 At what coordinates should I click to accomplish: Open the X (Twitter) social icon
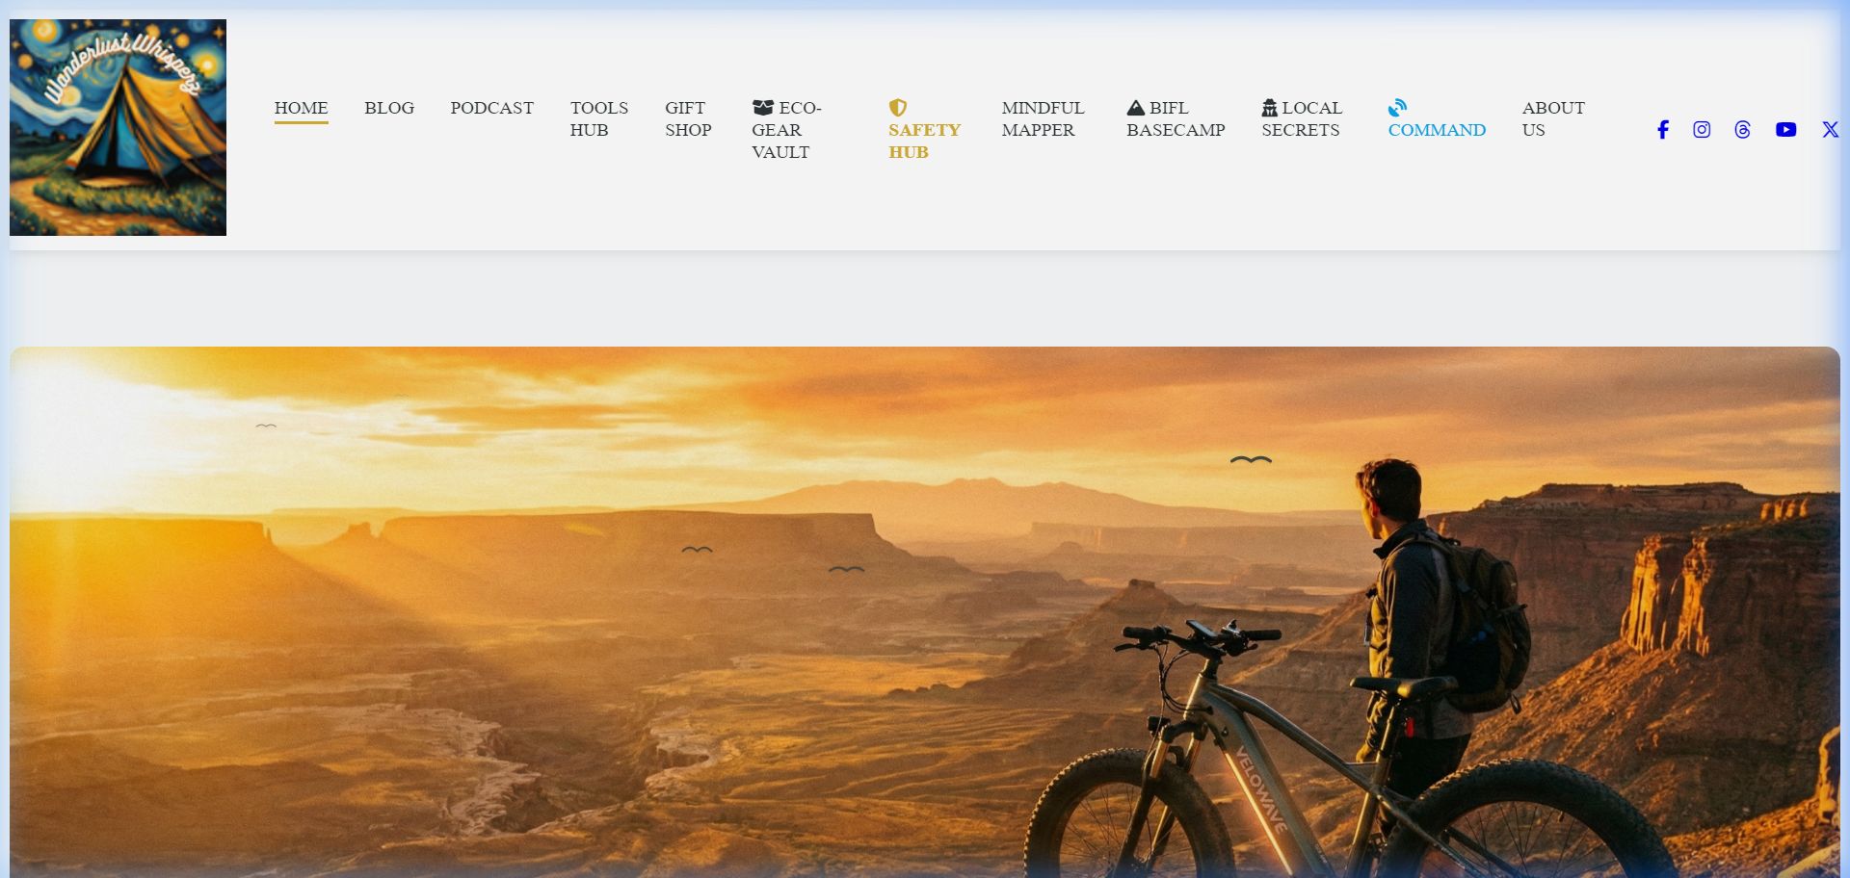click(x=1831, y=130)
